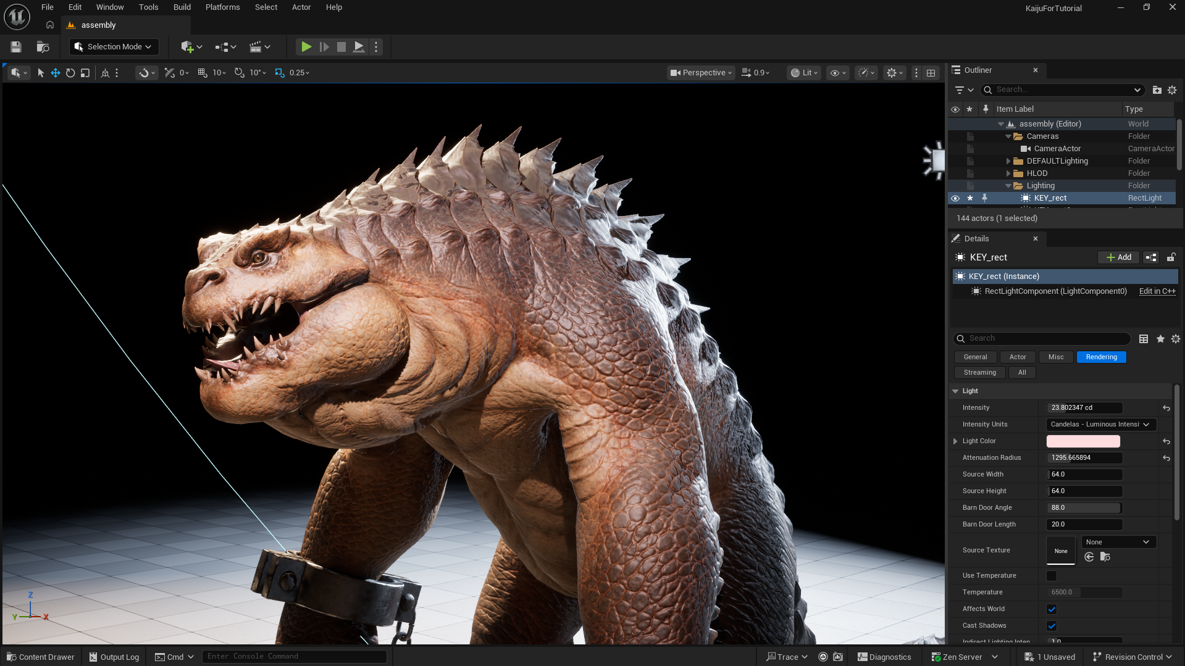Open Outliner settings gear
The image size is (1185, 666).
1172,90
